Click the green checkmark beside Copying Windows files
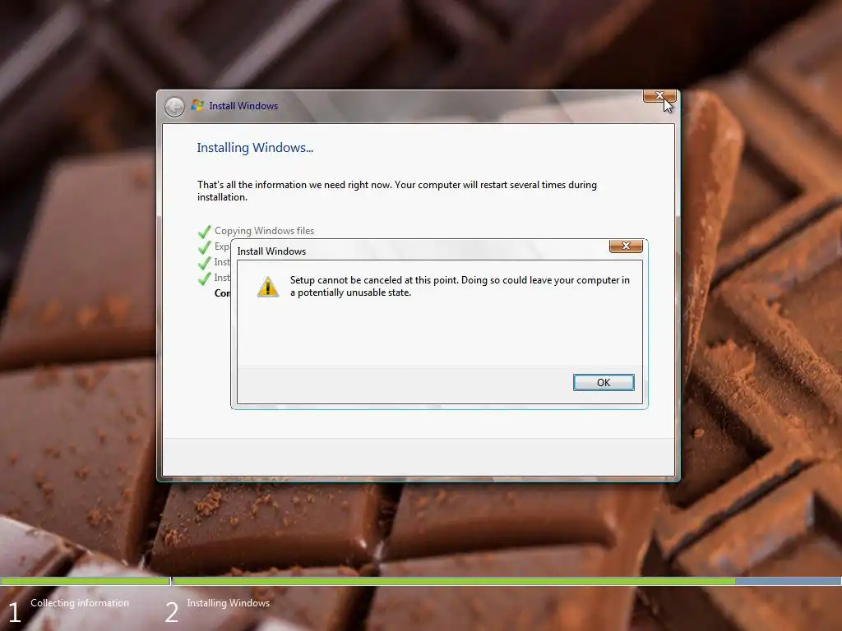Screen dimensions: 842x631 pyautogui.click(x=204, y=232)
